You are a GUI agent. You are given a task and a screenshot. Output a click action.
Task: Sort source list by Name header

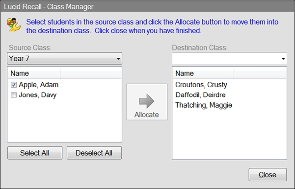34,73
